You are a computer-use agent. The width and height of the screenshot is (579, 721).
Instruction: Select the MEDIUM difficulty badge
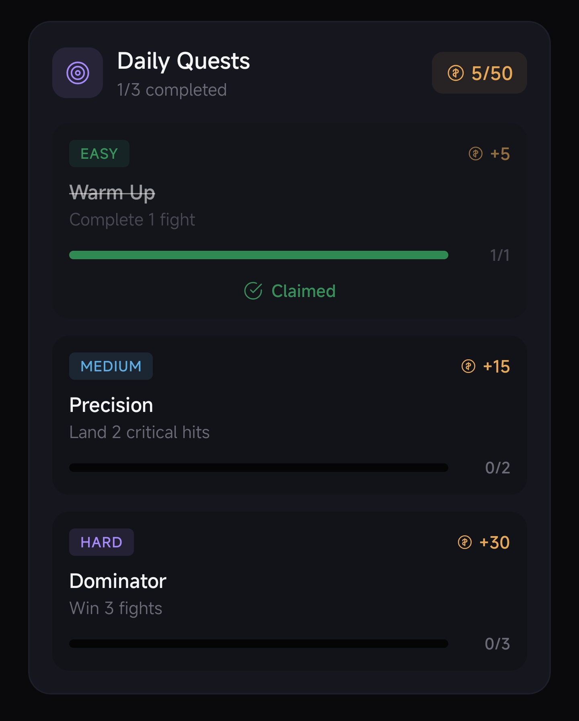pyautogui.click(x=111, y=366)
